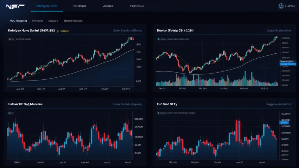The image size is (299, 168).
Task: Click the circular Centre icon at top right
Action: tap(281, 6)
